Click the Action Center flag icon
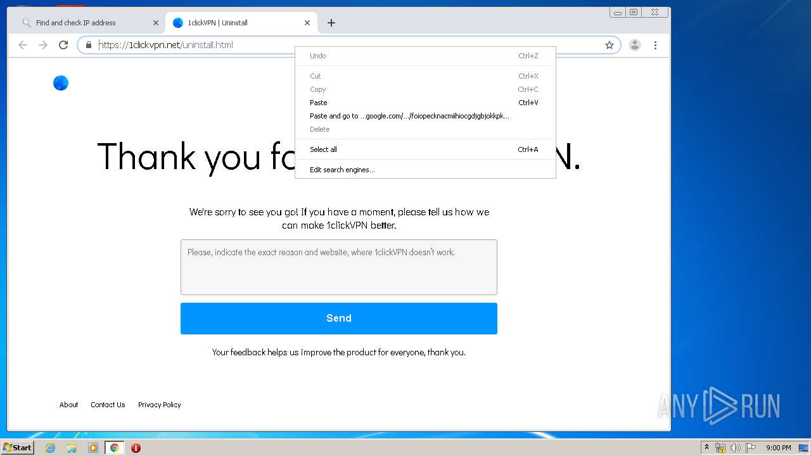This screenshot has width=811, height=456. click(x=751, y=448)
